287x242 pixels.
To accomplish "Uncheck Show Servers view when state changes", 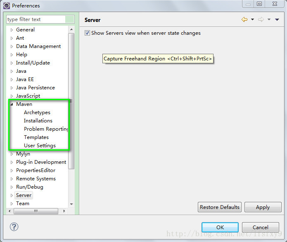I will pyautogui.click(x=87, y=33).
